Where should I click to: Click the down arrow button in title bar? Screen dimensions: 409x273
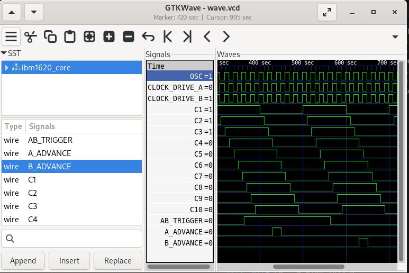coord(34,12)
